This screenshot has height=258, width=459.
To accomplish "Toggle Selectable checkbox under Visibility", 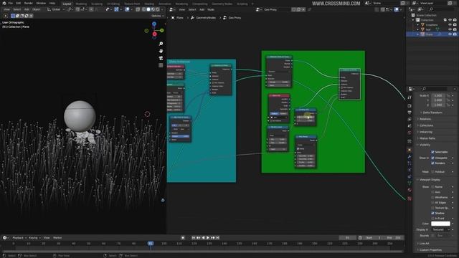I will 432,152.
